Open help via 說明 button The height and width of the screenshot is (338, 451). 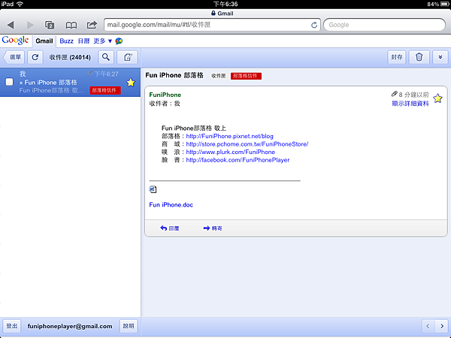[x=129, y=326]
